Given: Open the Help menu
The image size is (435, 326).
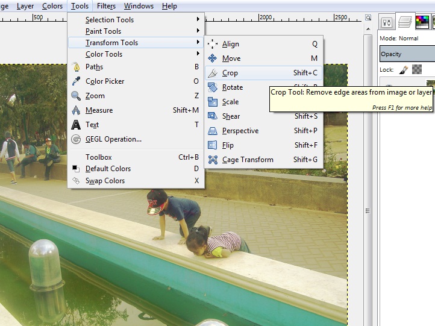Looking at the screenshot, I should pos(169,6).
